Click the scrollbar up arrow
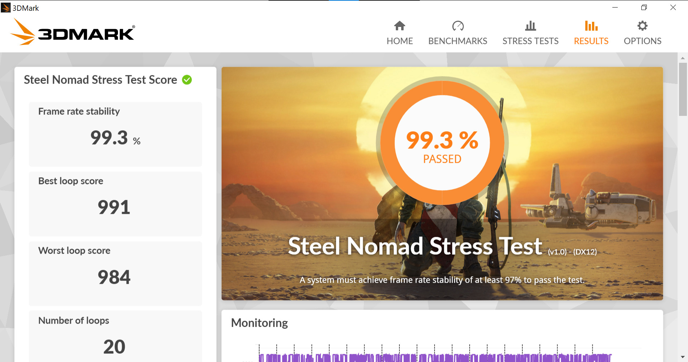Screen dimensions: 688x362 pos(683,58)
